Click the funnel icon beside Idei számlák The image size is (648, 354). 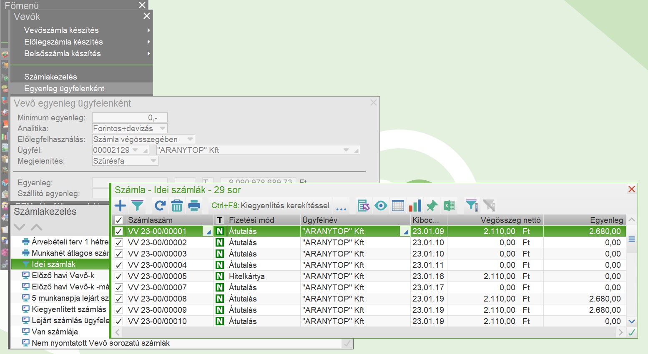[26, 264]
